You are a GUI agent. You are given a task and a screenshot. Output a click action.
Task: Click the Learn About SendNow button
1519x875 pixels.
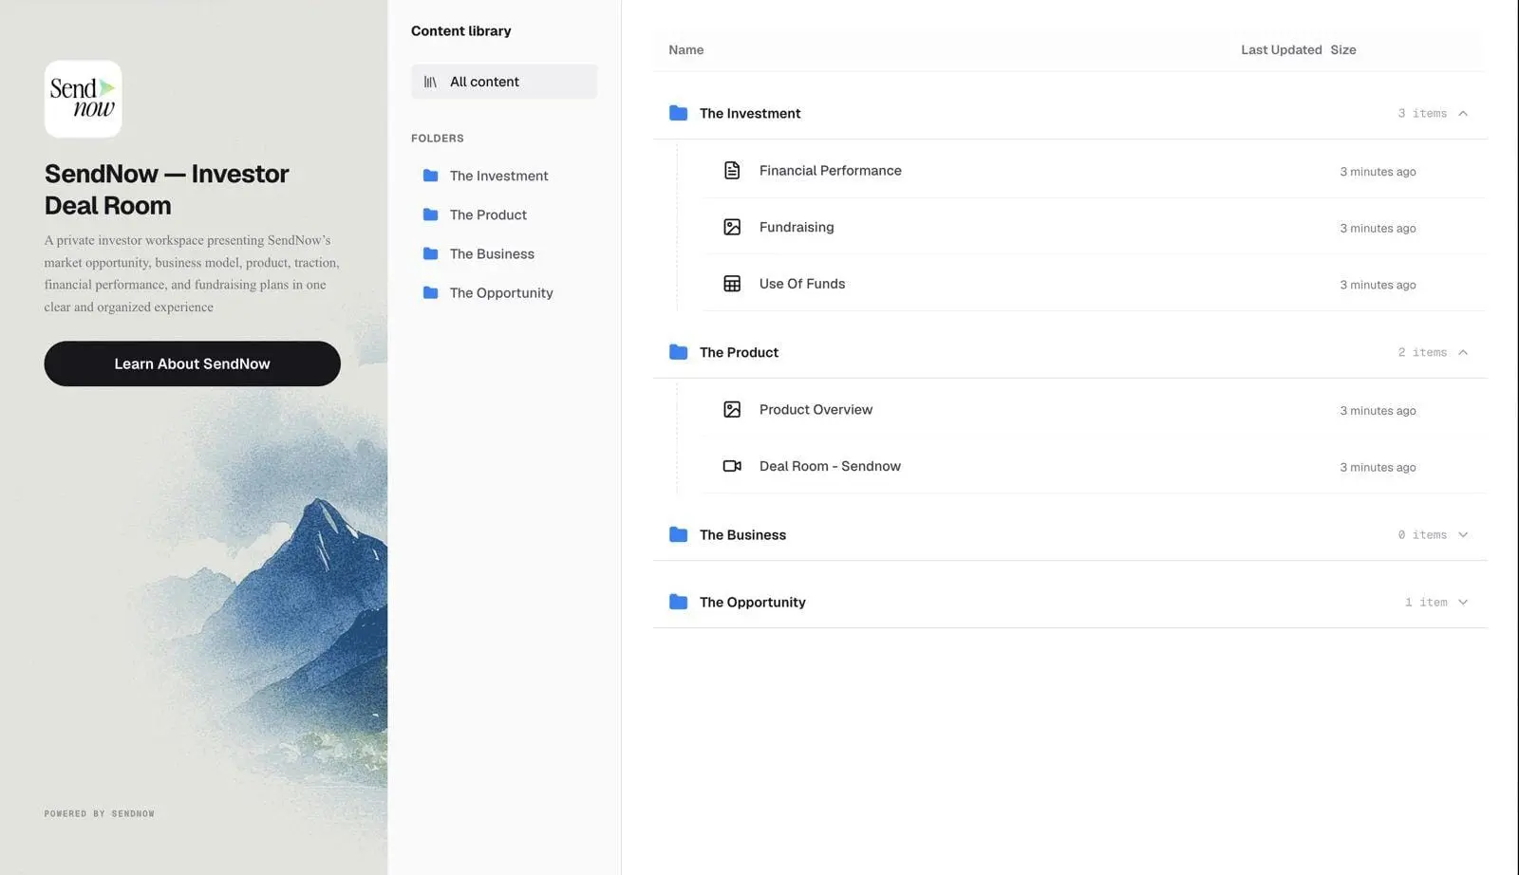tap(192, 363)
